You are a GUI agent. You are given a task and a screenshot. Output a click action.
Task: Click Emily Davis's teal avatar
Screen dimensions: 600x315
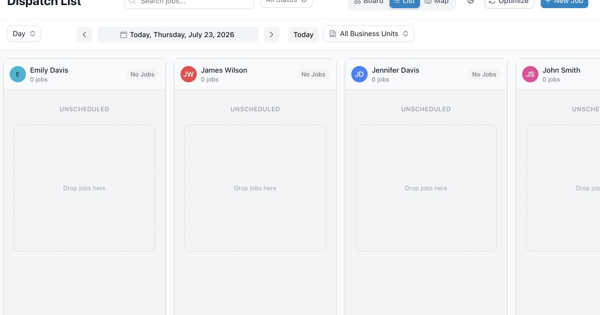tap(18, 74)
